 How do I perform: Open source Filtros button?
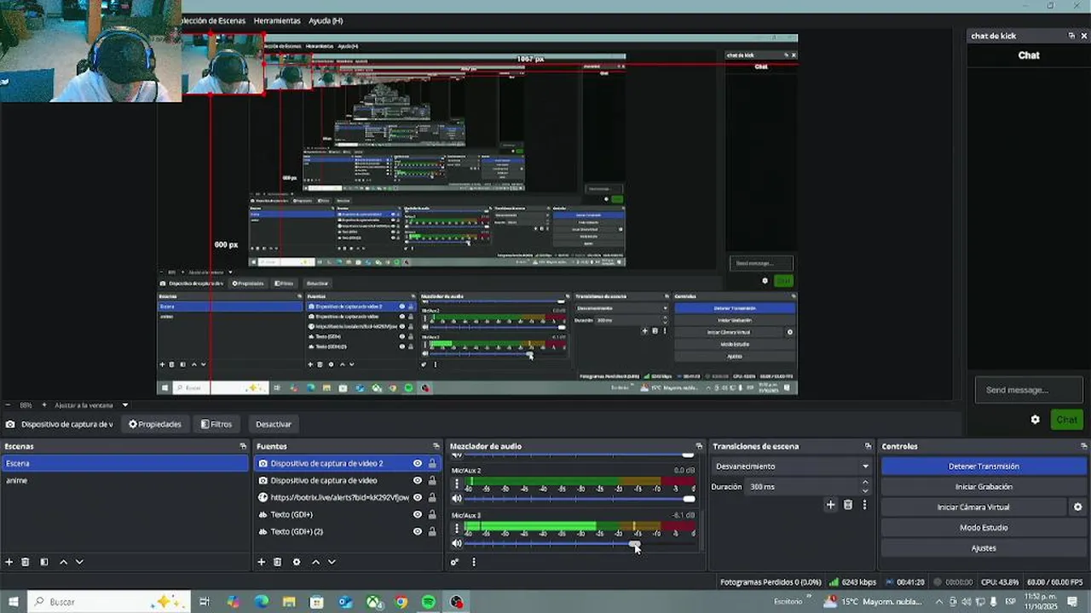tap(216, 424)
